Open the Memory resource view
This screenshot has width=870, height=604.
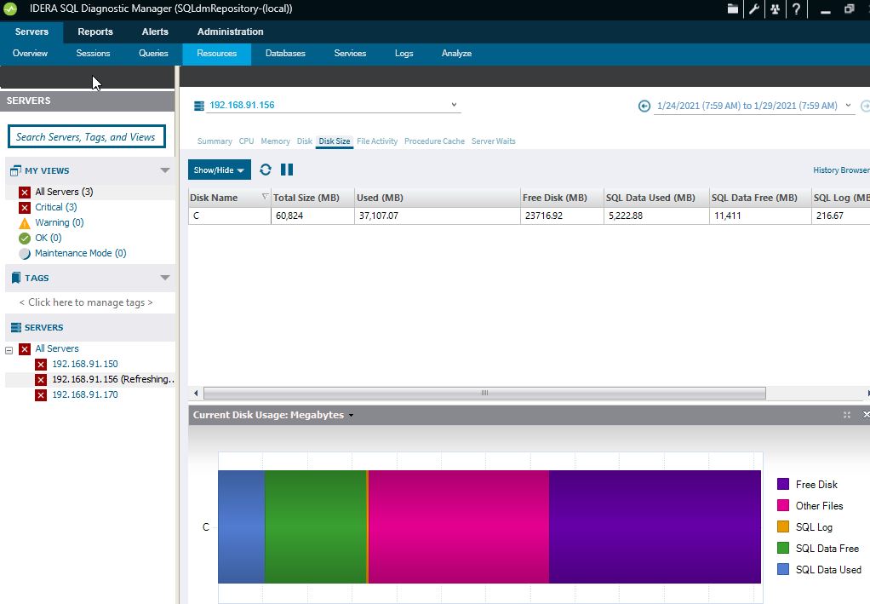[x=275, y=141]
